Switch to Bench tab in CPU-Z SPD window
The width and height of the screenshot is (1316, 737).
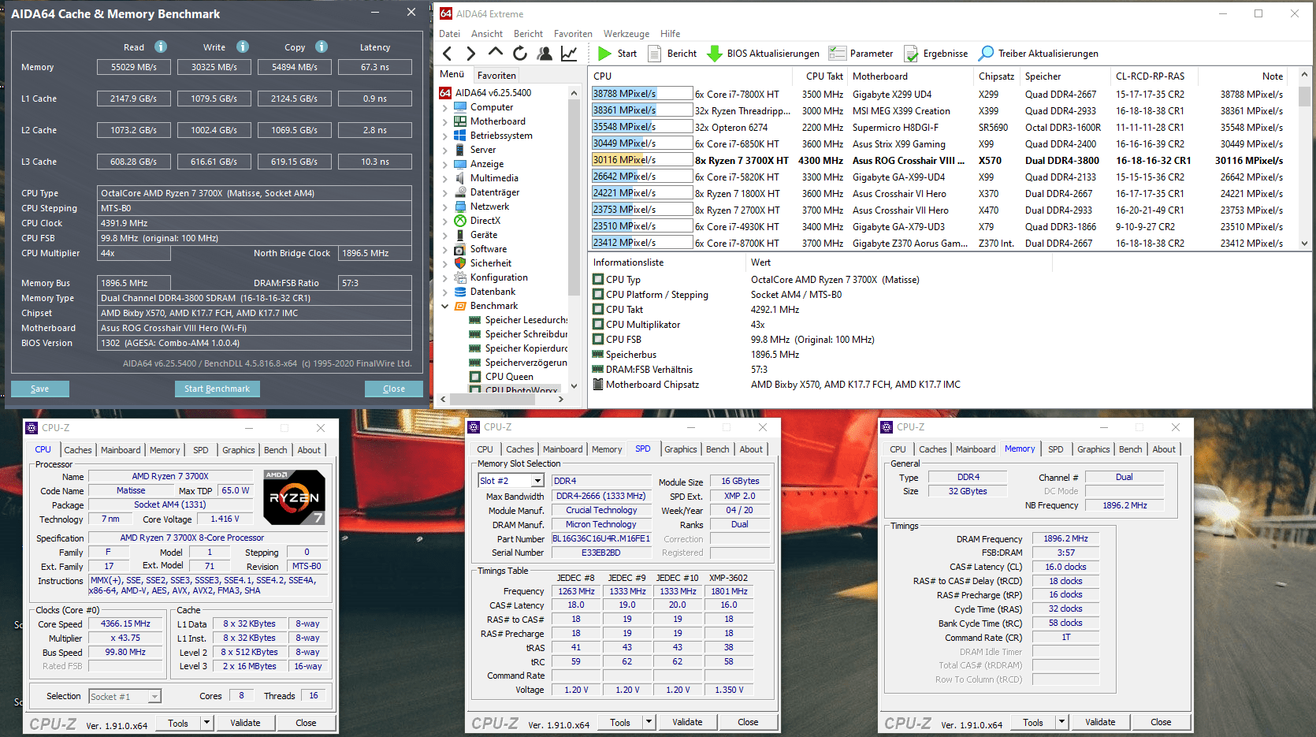point(717,449)
